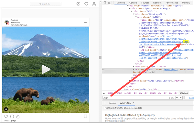Viewport: 194px width, 123px height.
Task: Expand the button class G_hoz node
Action: (129, 81)
